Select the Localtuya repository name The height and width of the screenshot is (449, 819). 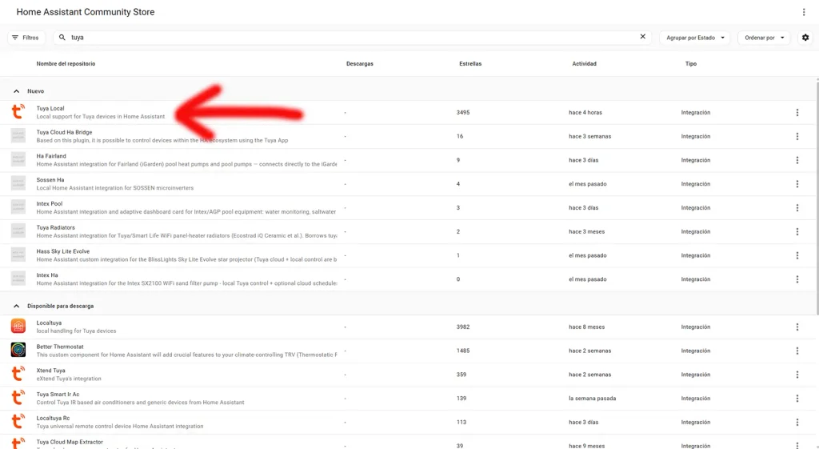point(49,323)
